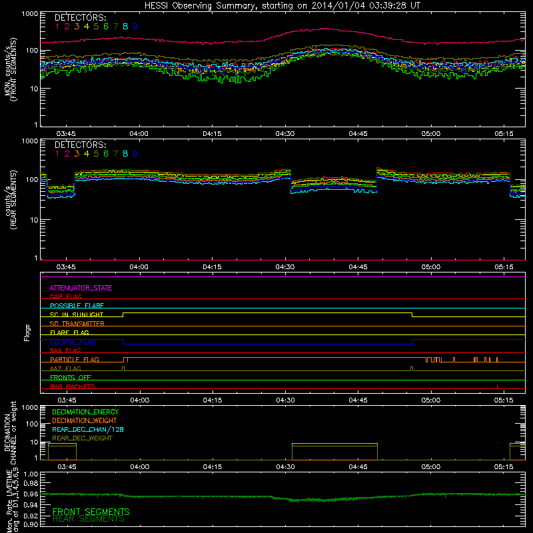Select detector 3 in front segments legend
The height and width of the screenshot is (533, 533).
click(x=77, y=27)
